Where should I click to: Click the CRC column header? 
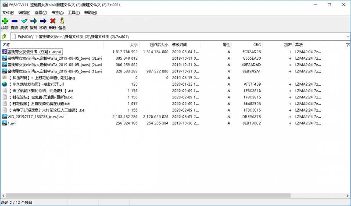point(257,45)
